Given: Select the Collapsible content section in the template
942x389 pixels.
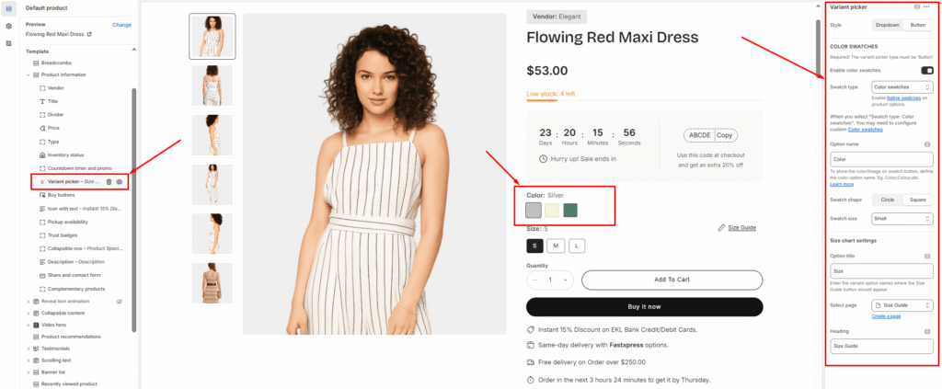Looking at the screenshot, I should (61, 313).
